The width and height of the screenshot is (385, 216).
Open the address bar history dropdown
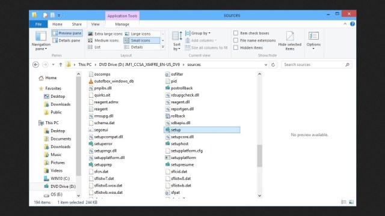266,65
